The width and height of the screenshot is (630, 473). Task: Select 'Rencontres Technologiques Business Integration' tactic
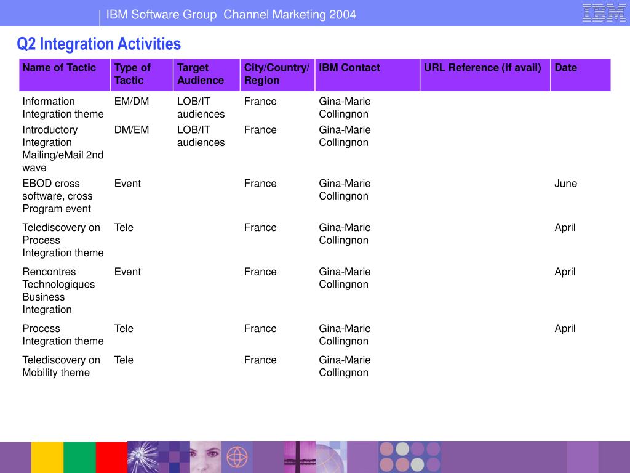click(x=58, y=291)
